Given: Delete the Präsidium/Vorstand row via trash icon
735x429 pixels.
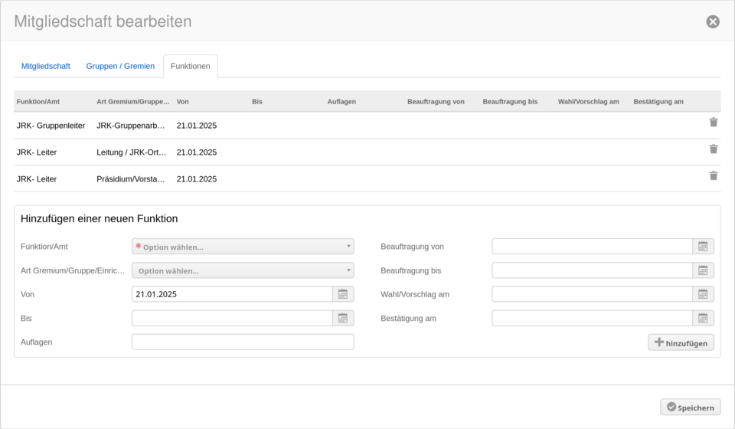Looking at the screenshot, I should pos(713,175).
